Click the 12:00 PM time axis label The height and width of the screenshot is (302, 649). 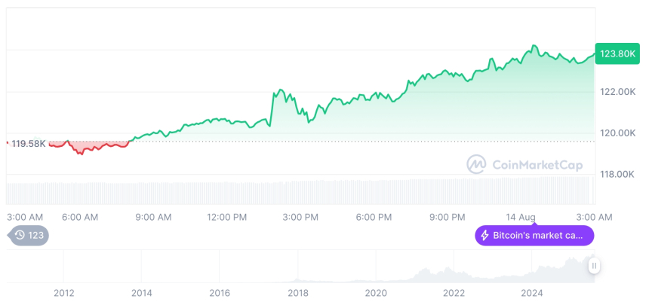click(226, 217)
